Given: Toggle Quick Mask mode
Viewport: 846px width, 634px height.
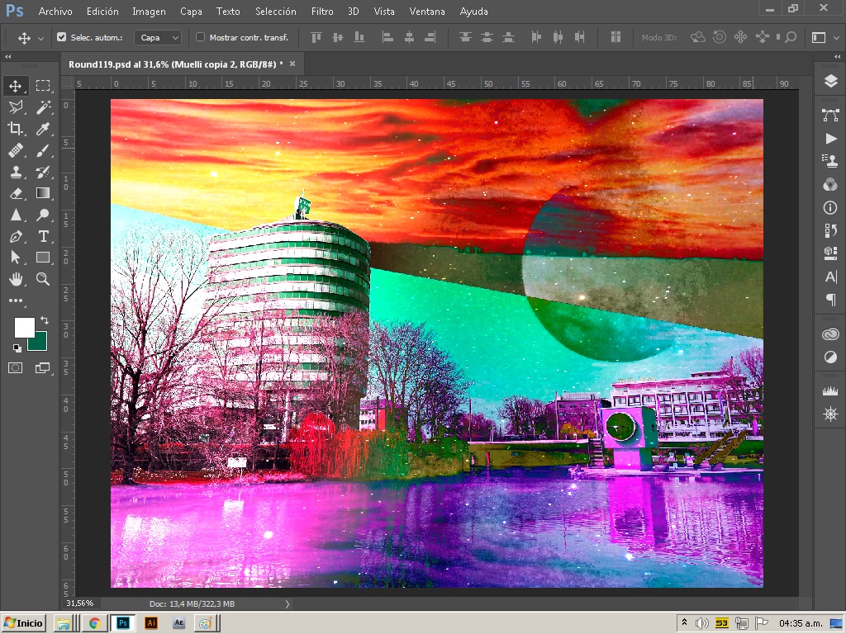Looking at the screenshot, I should tap(15, 368).
